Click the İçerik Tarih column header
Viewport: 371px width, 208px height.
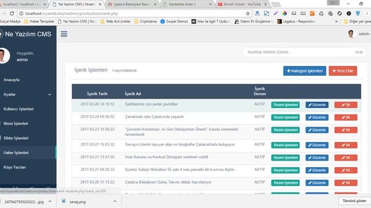[97, 94]
